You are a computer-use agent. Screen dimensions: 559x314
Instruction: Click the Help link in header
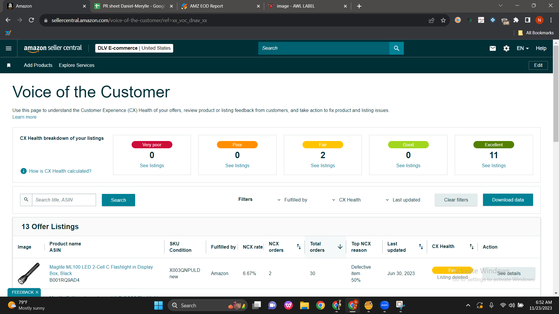click(x=541, y=48)
